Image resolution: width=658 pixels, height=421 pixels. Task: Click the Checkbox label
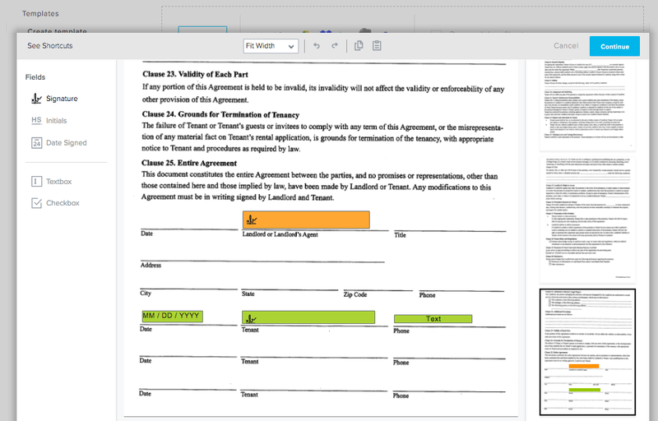[x=63, y=203]
